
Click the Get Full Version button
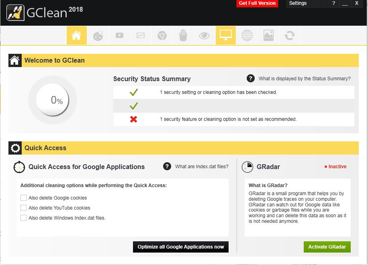click(257, 4)
